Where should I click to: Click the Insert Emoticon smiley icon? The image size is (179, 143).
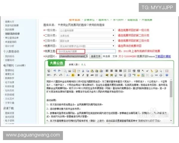(138, 75)
